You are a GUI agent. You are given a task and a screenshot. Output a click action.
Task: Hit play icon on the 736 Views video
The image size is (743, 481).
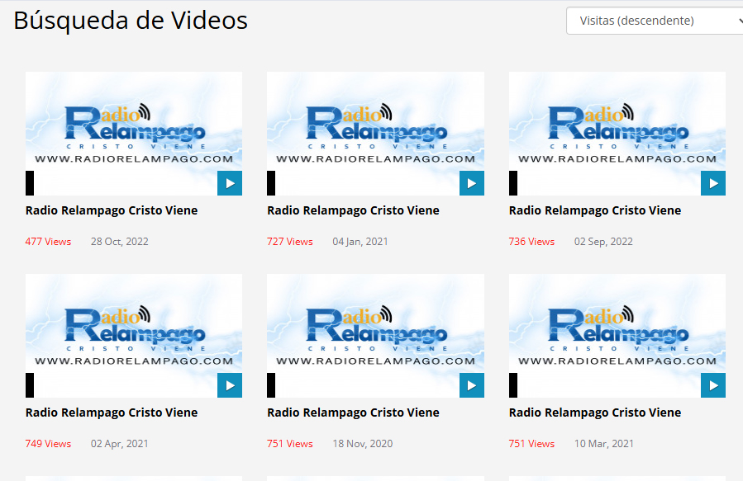(712, 183)
